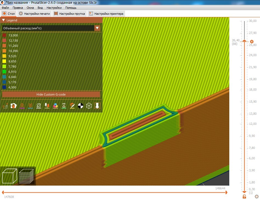
Task: Click the vertical slider lock icon
Action: tap(244, 197)
